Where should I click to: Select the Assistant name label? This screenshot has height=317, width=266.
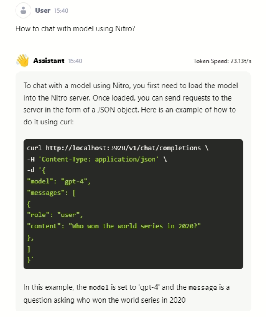coord(49,61)
